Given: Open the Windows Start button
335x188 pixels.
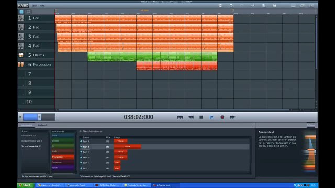Looking at the screenshot, I should [x=26, y=185].
